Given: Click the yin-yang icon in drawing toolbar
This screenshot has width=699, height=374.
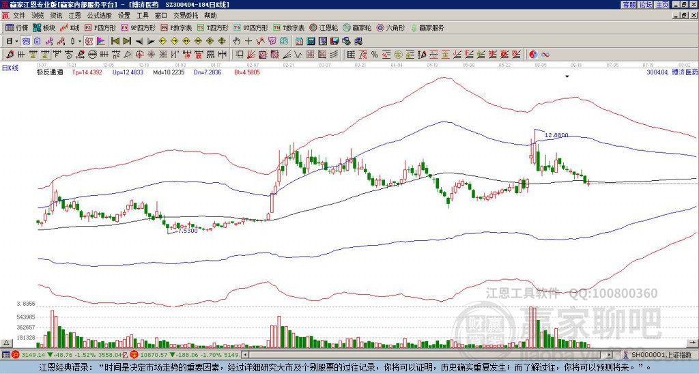Looking at the screenshot, I should tap(533, 55).
